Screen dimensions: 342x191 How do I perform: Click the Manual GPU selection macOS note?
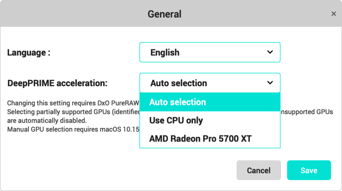click(73, 129)
